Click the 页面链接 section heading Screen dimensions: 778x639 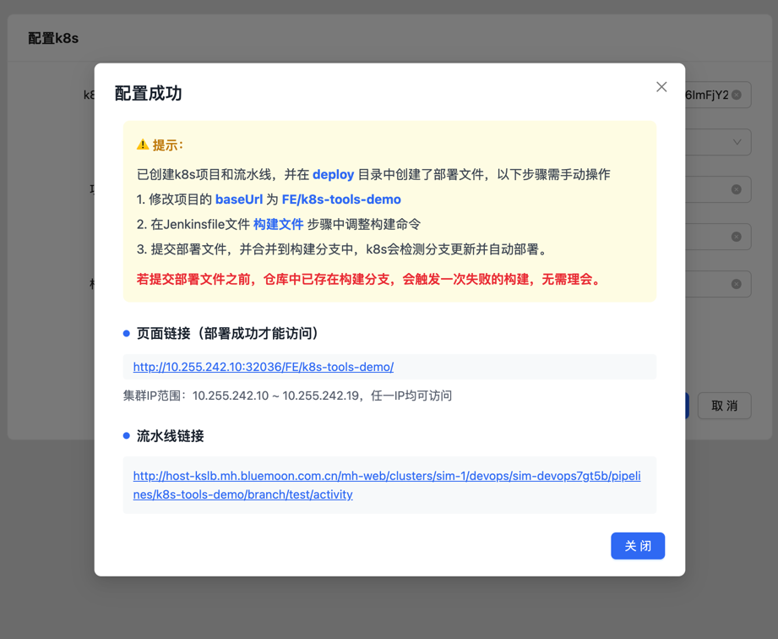[228, 333]
